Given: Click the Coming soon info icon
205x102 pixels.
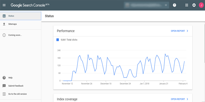Looking at the screenshot, I should coord(4,35).
